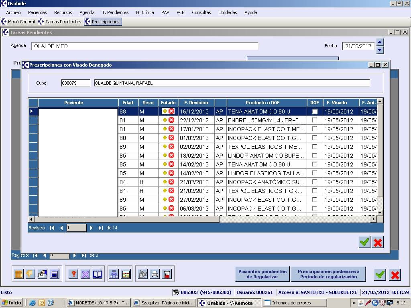Check DOE box on TENA ANATOMICO 80 U first row
Image resolution: width=411 pixels, height=308 pixels.
pos(315,111)
